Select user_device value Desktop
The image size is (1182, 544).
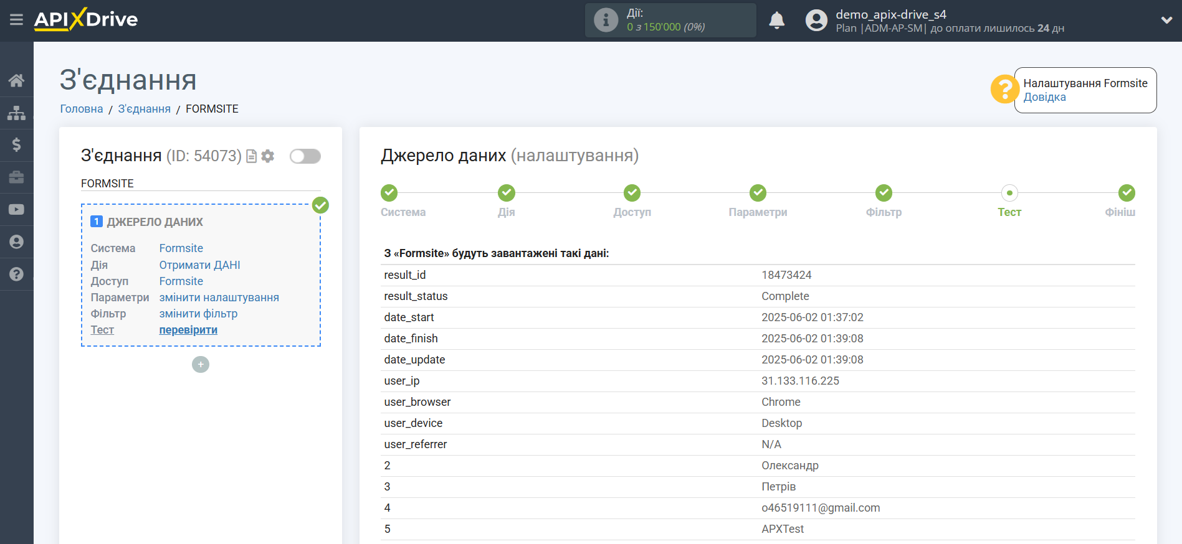pyautogui.click(x=782, y=423)
